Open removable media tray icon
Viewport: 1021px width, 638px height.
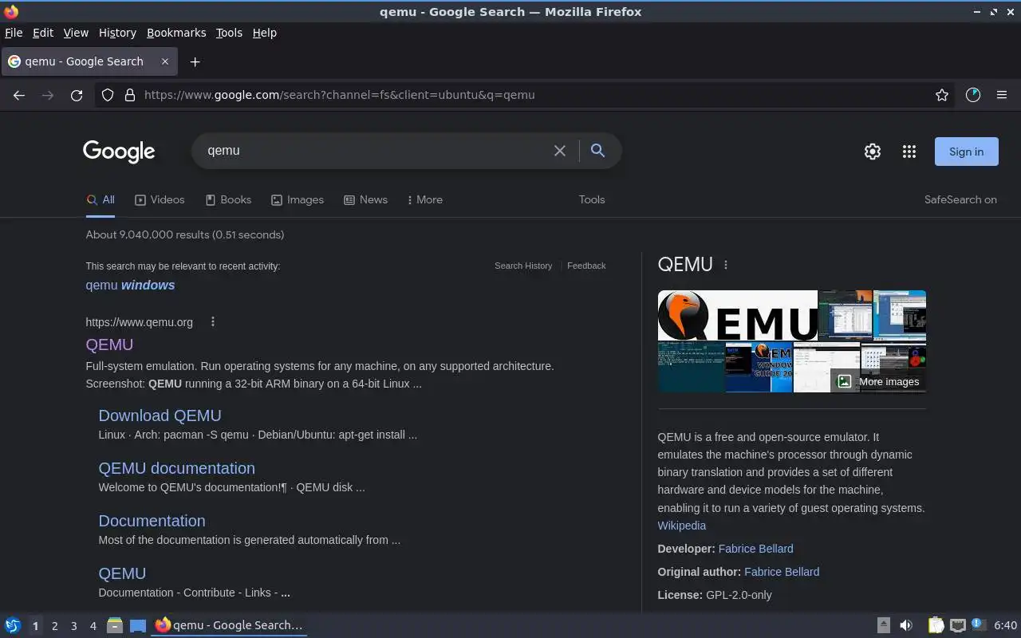(x=884, y=625)
